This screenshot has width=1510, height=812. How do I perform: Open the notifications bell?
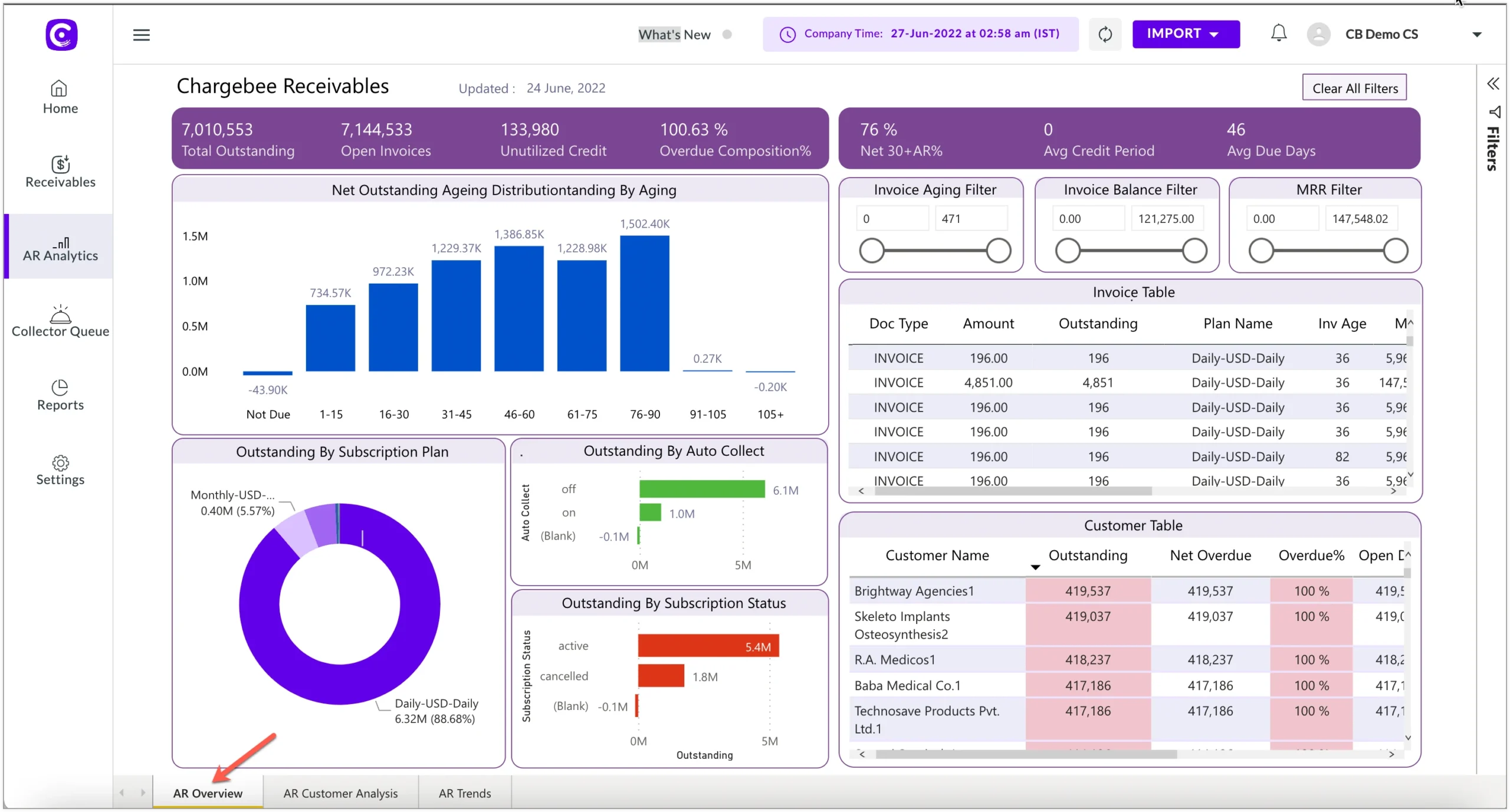tap(1278, 34)
